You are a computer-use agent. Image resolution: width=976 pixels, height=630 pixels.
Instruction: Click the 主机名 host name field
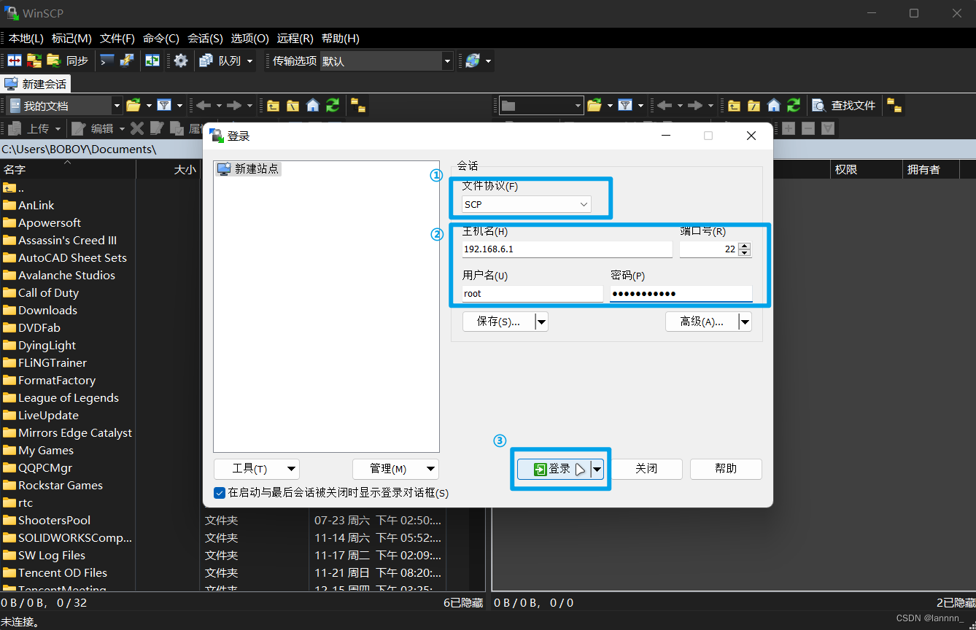pyautogui.click(x=568, y=249)
